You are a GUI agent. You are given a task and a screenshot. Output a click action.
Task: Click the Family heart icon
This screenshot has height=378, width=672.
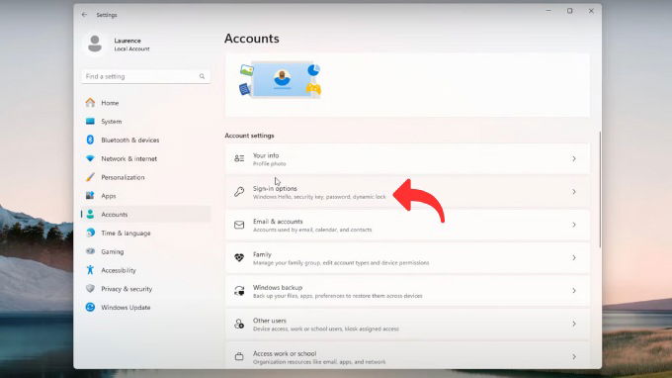coord(239,258)
